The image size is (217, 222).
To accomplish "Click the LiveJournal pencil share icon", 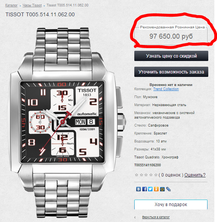I will pyautogui.click(x=168, y=189).
